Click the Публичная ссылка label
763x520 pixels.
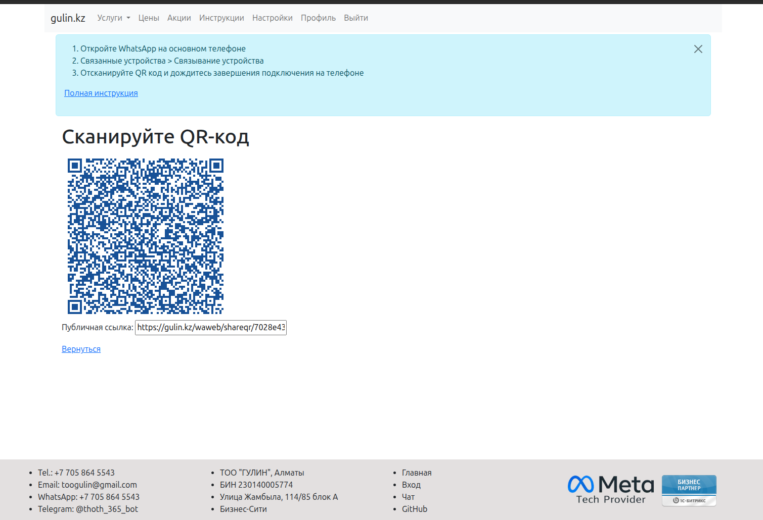click(x=98, y=327)
